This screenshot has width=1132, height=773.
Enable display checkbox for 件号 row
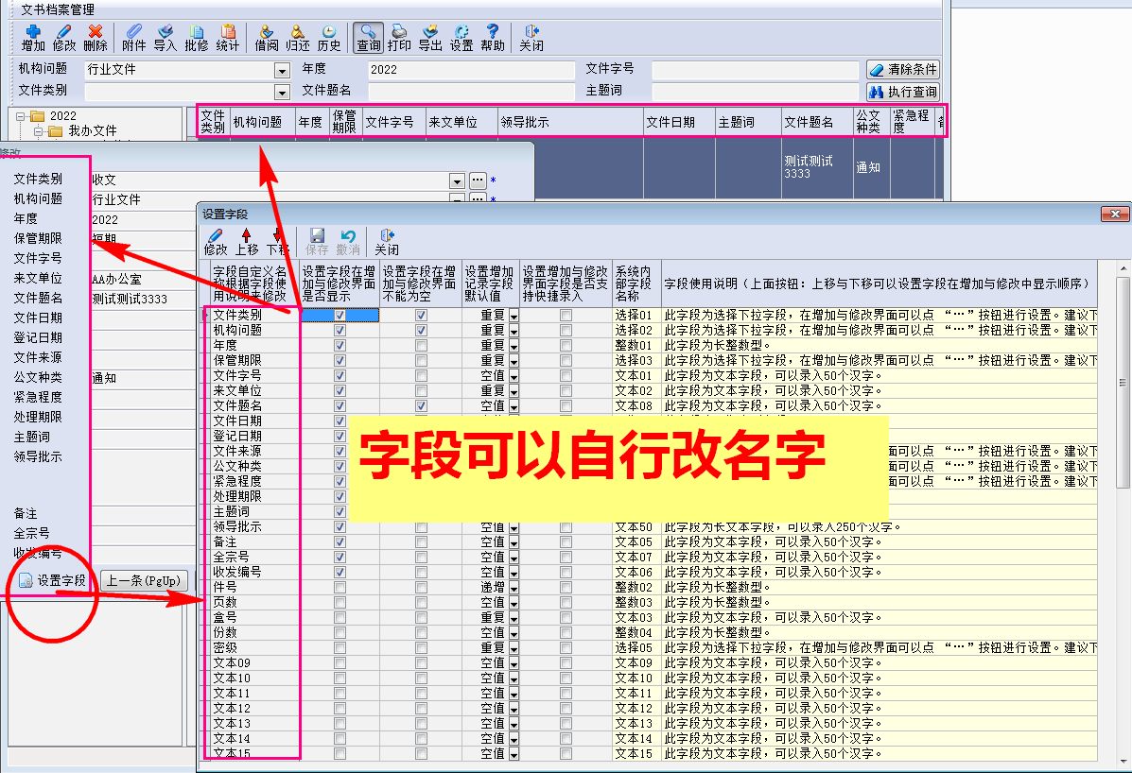[340, 588]
